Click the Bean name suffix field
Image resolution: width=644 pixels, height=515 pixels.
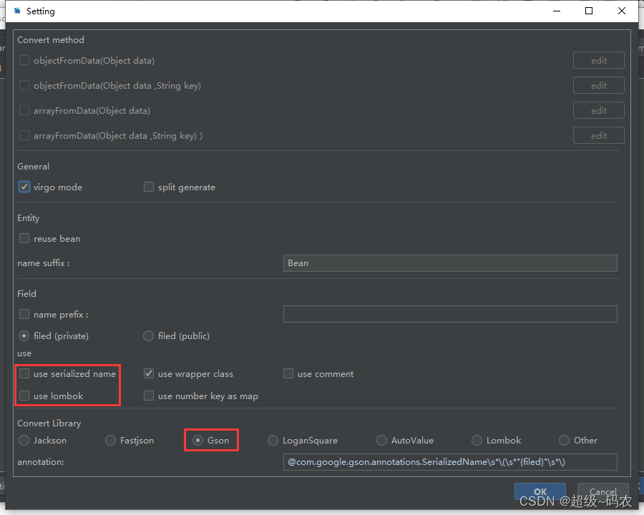click(x=450, y=263)
